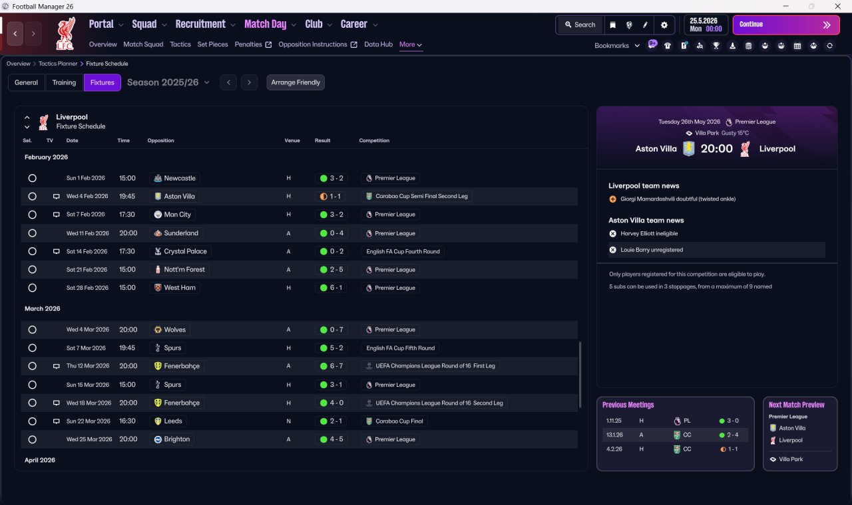Select the radio button for the Wolves fixture
The height and width of the screenshot is (505, 852).
(x=32, y=330)
